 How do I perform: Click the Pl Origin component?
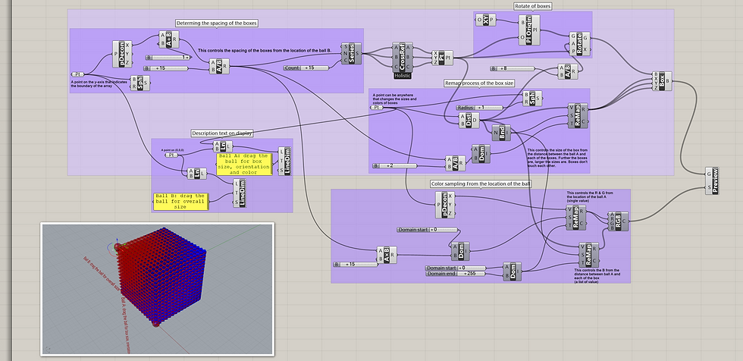530,30
